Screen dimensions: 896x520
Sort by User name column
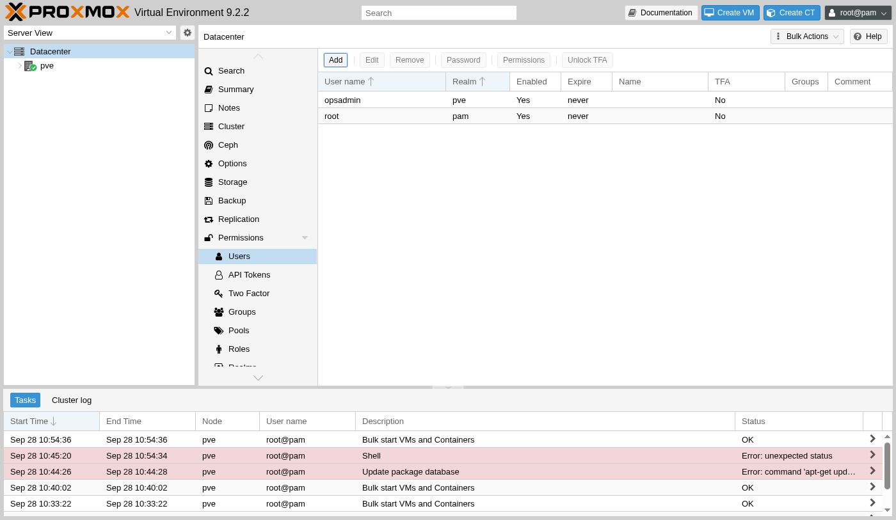coord(382,82)
